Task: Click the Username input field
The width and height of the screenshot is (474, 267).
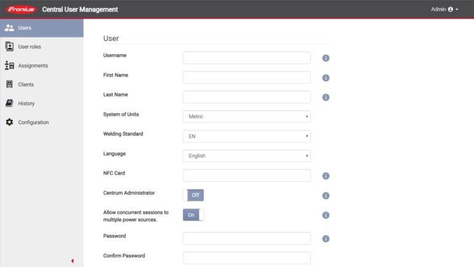Action: [246, 57]
